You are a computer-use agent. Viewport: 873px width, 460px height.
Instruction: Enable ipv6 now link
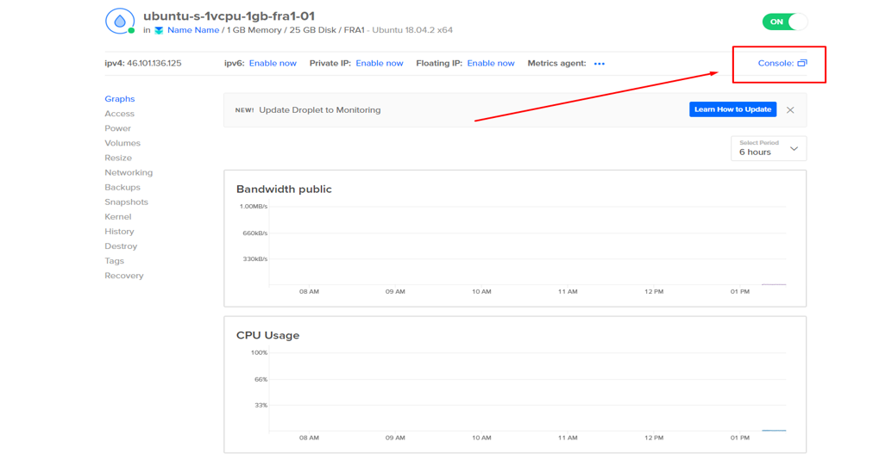[273, 63]
